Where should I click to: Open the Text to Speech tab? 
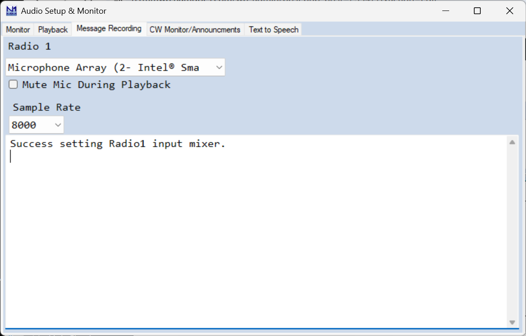click(273, 29)
